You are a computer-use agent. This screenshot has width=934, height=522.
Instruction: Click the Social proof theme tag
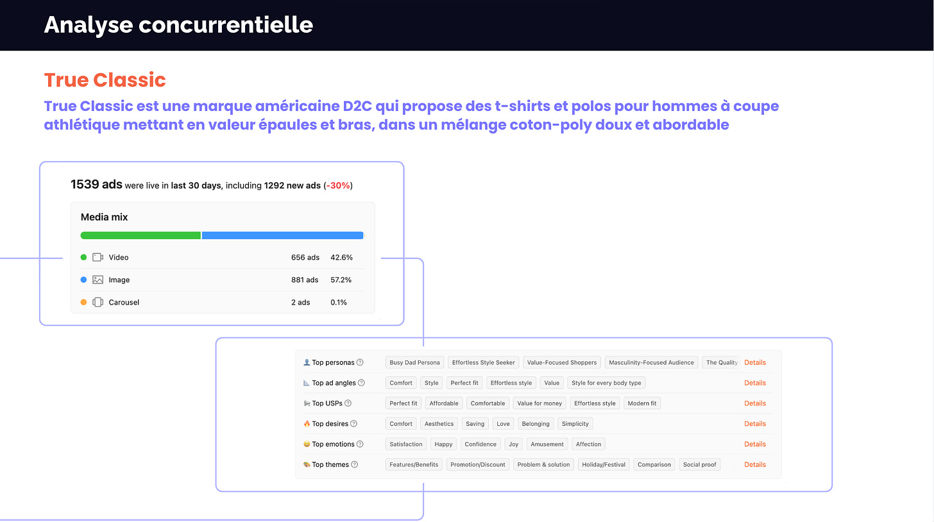coord(700,465)
